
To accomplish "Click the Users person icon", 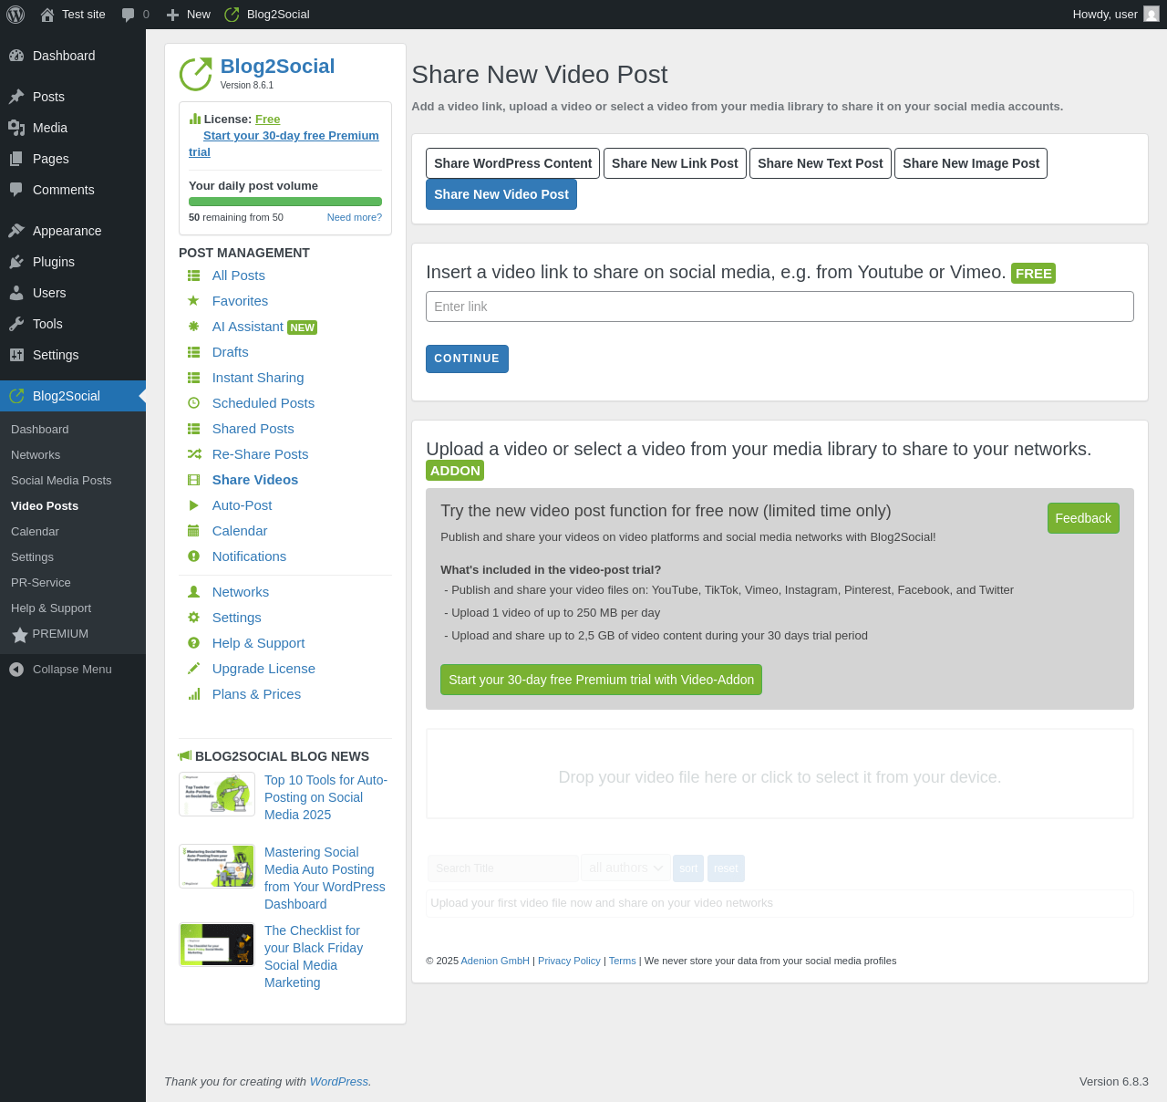I will (x=16, y=293).
